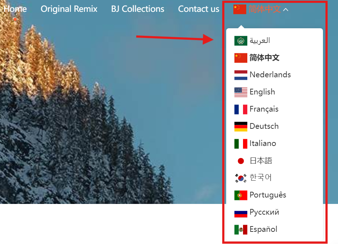Open Contact us link

[199, 9]
